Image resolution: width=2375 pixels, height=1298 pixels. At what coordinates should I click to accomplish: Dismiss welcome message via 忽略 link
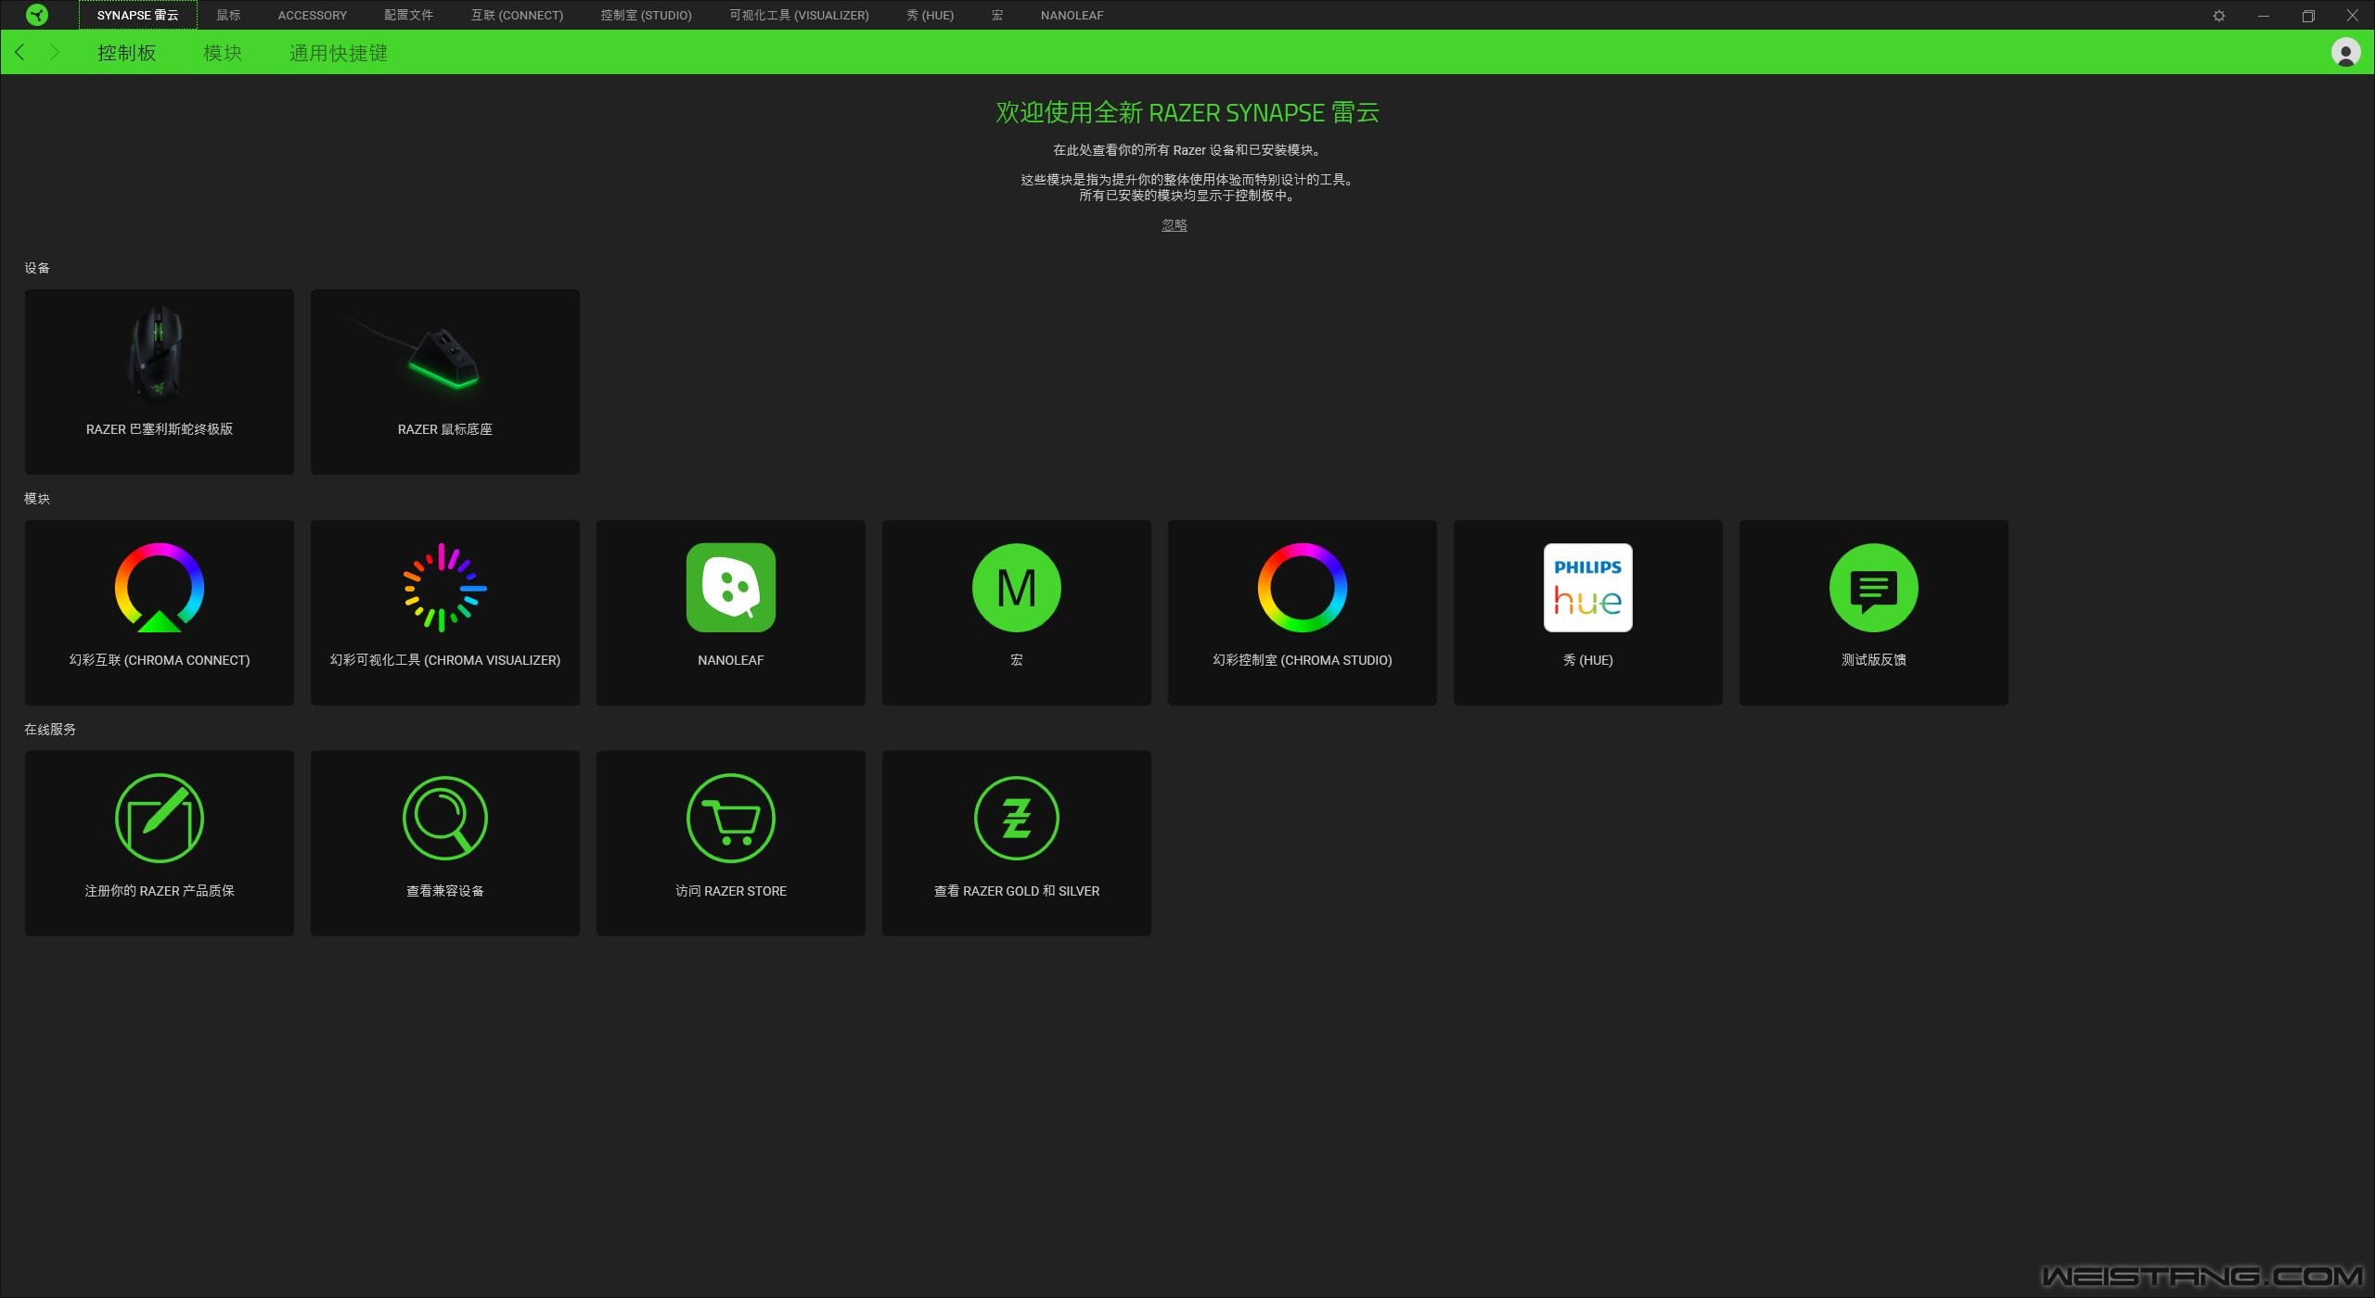tap(1175, 225)
